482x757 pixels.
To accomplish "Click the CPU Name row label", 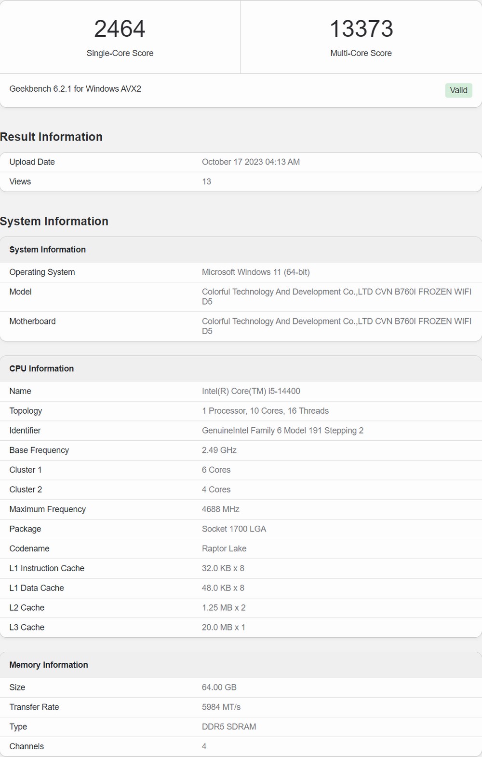I will [x=20, y=391].
